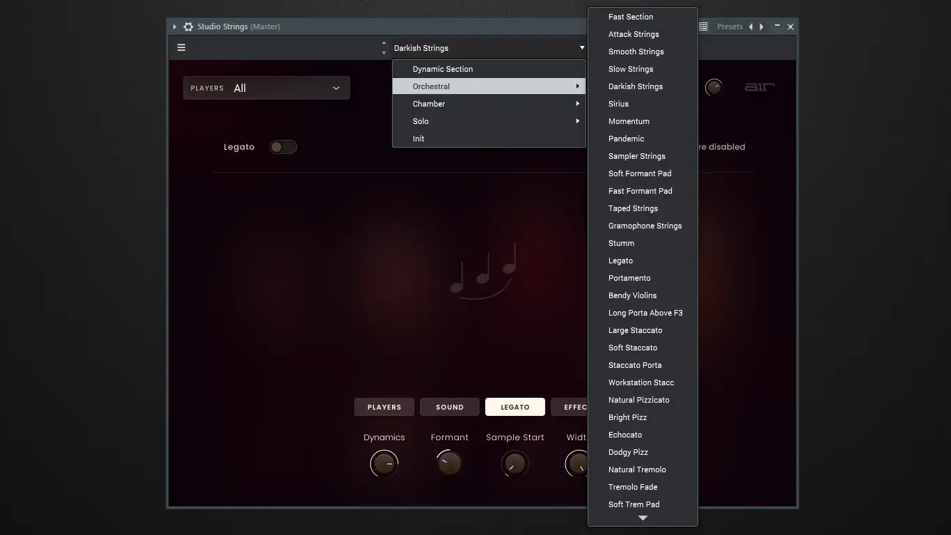Go to the next preset with right arrow
The width and height of the screenshot is (951, 535).
pos(762,26)
